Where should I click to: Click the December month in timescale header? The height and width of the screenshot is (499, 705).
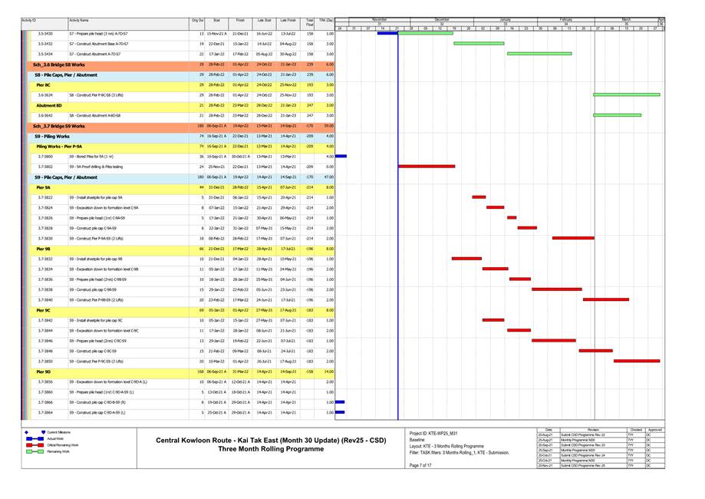pyautogui.click(x=442, y=19)
